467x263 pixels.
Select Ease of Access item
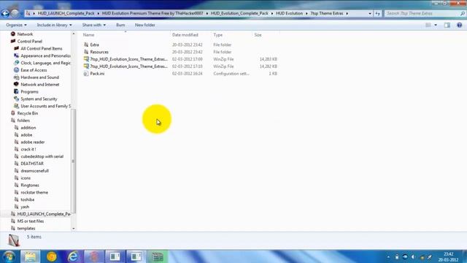click(34, 70)
